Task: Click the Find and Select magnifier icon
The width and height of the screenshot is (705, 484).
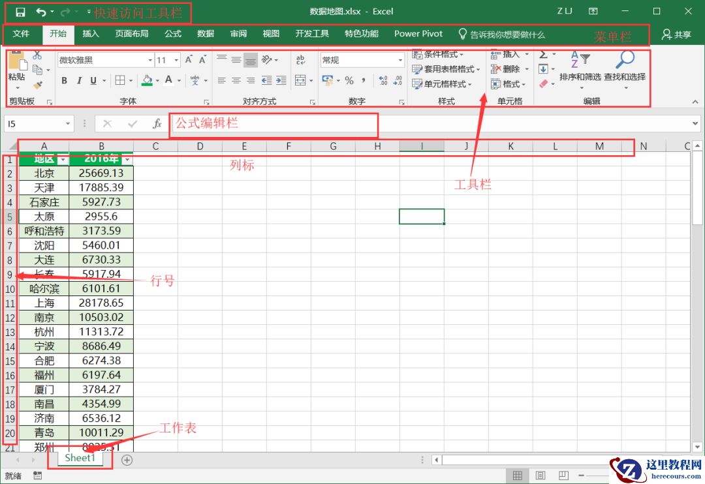Action: 625,60
